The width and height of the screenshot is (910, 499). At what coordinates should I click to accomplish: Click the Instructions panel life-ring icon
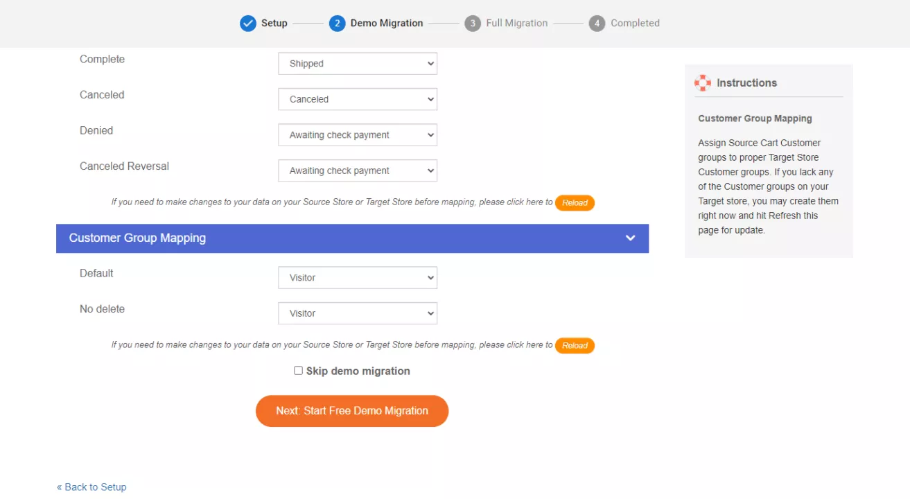coord(703,82)
